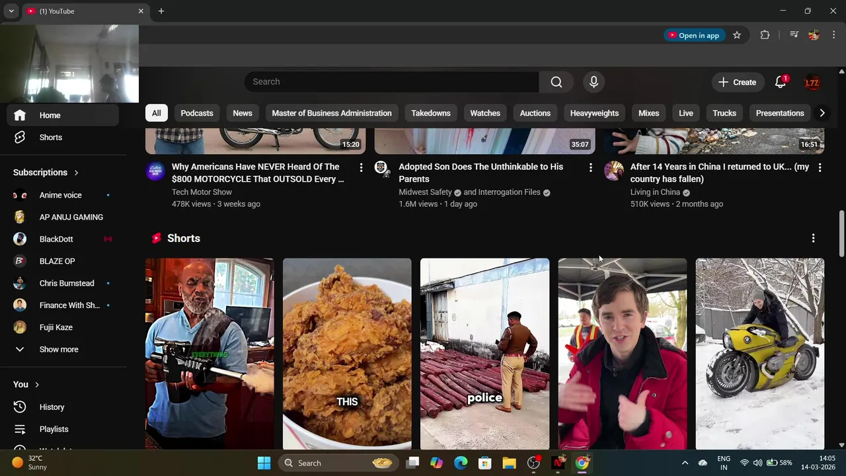Select the Heavyweights chip
The width and height of the screenshot is (846, 476).
point(594,113)
